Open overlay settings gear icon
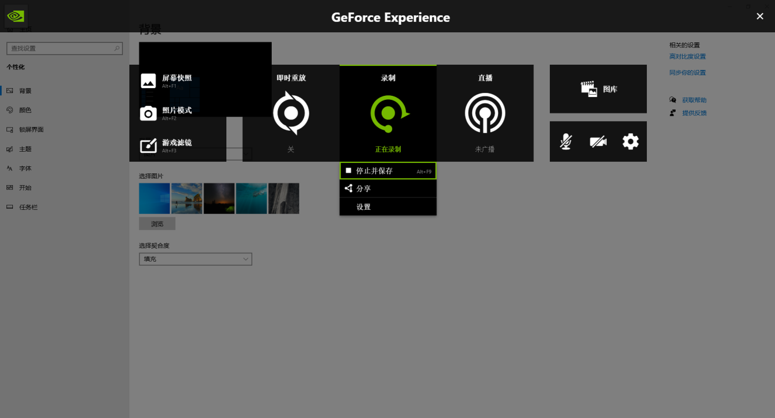 (x=630, y=142)
